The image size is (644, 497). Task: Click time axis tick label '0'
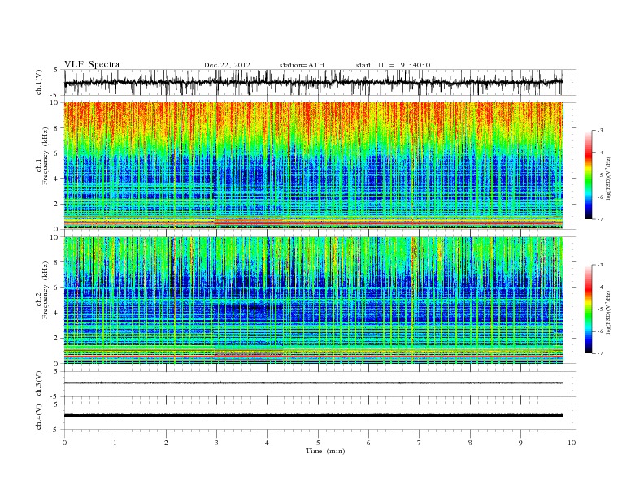click(64, 443)
